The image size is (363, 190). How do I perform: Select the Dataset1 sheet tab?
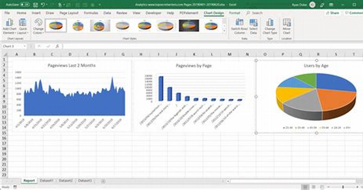click(x=47, y=181)
